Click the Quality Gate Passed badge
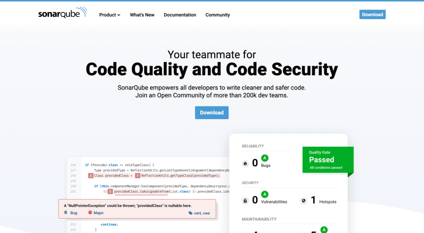 tap(328, 160)
